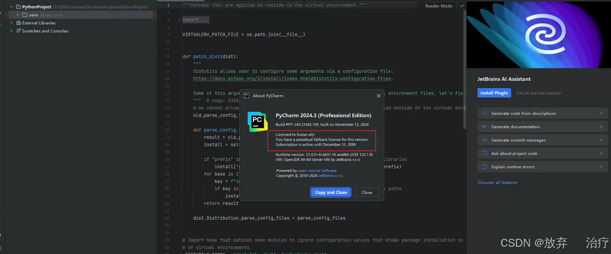This screenshot has width=611, height=254.
Task: Click the .venv folder icon
Action: click(x=25, y=15)
